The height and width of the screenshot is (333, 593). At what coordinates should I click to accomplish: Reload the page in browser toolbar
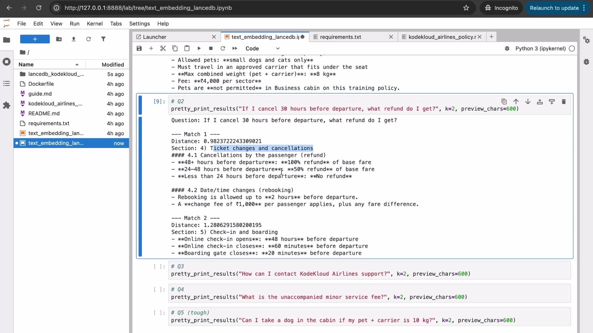[x=39, y=8]
